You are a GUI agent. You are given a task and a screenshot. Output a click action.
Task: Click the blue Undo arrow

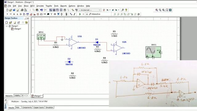point(42,10)
